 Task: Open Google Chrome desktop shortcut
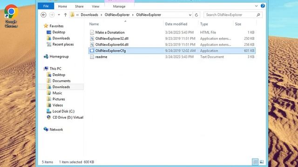coord(11,16)
